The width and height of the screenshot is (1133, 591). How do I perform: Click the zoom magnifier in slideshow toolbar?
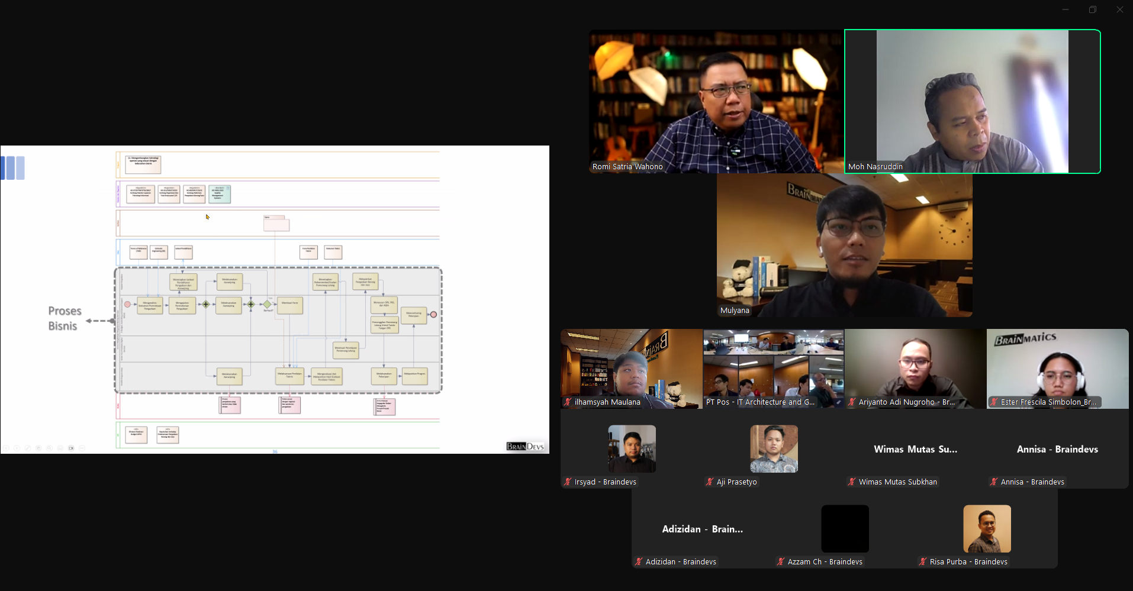point(50,448)
